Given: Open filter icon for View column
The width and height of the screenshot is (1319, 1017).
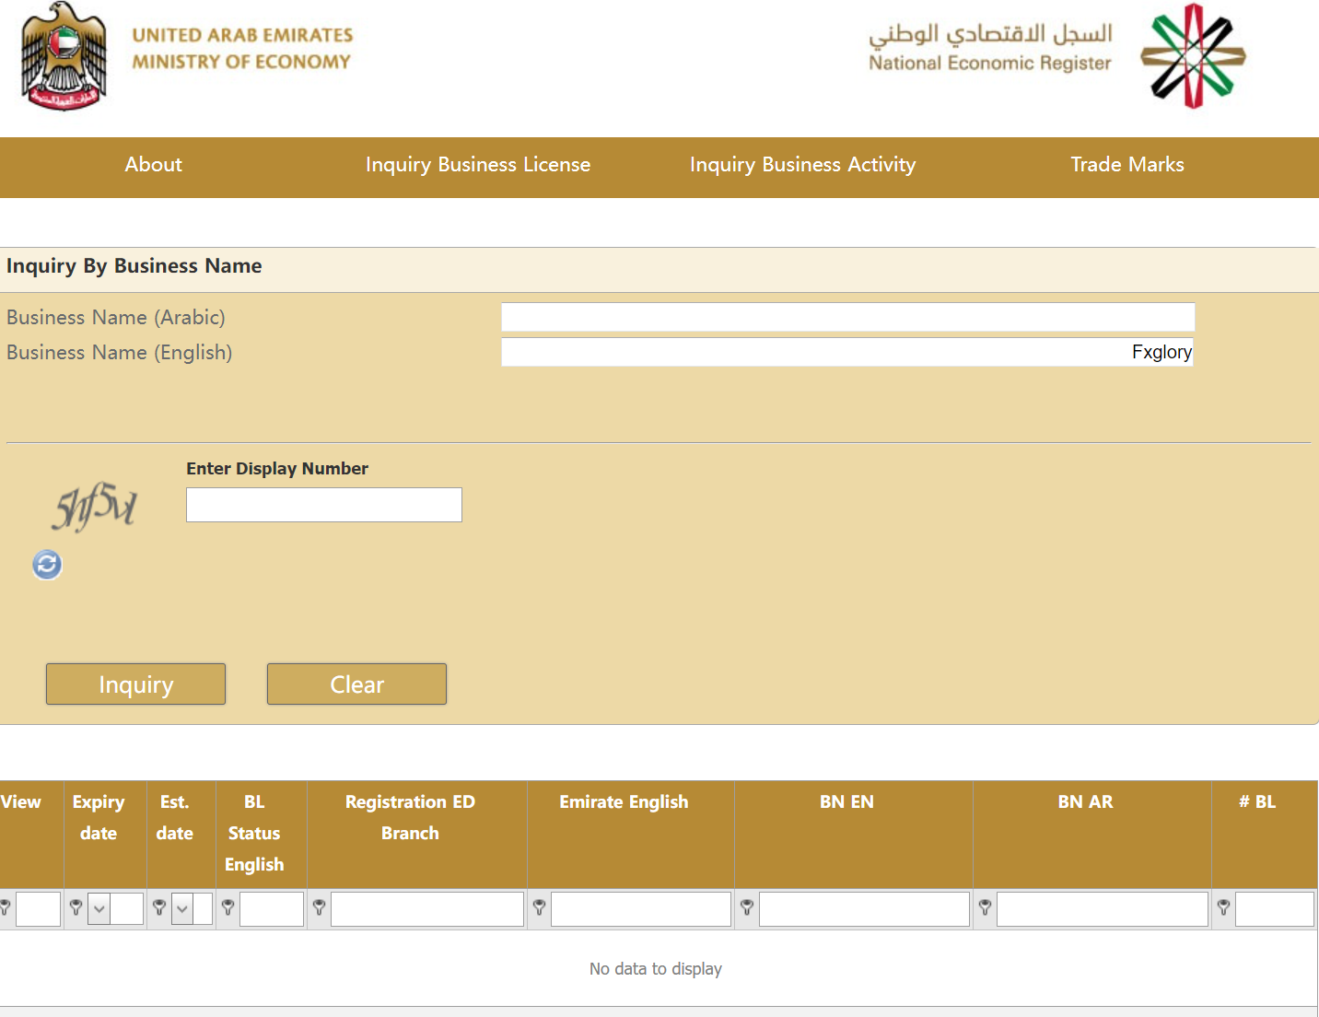Looking at the screenshot, I should 5,908.
